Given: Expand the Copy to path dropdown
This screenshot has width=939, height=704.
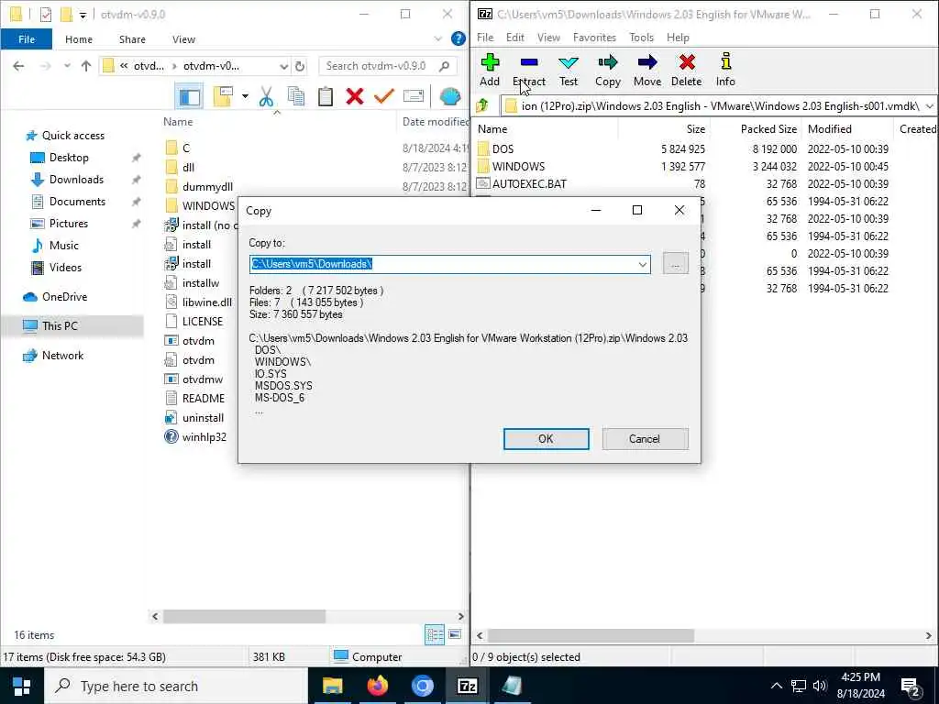Looking at the screenshot, I should 643,264.
